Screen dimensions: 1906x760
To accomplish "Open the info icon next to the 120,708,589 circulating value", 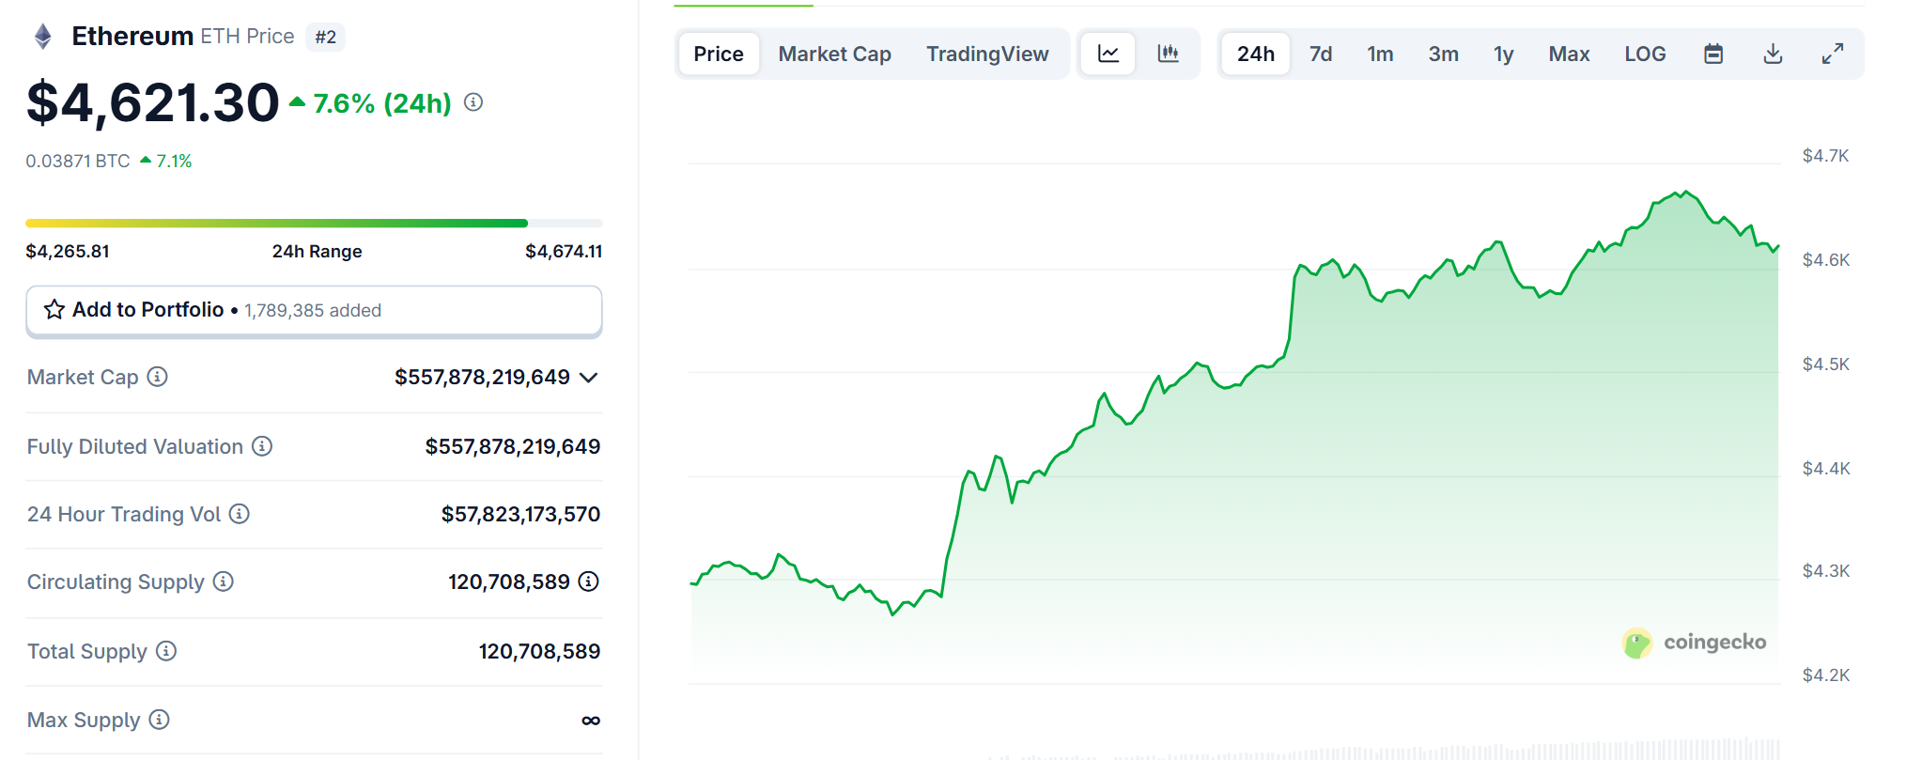I will [589, 582].
